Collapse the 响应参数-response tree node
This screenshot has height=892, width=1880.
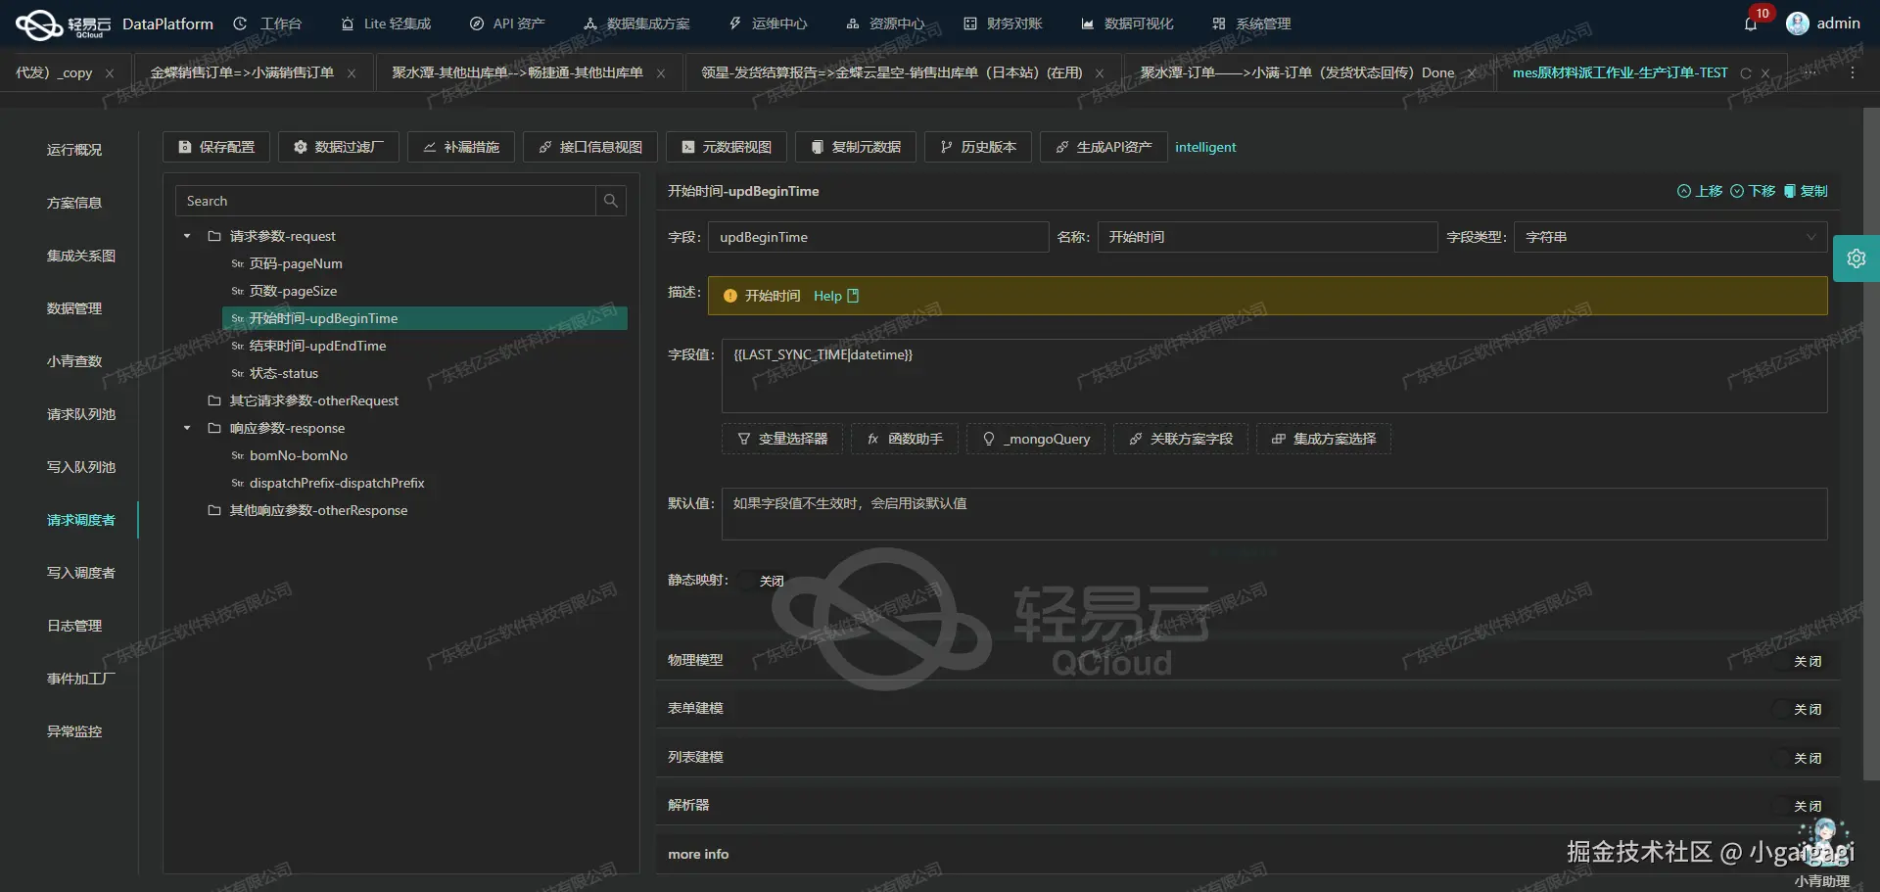[186, 428]
